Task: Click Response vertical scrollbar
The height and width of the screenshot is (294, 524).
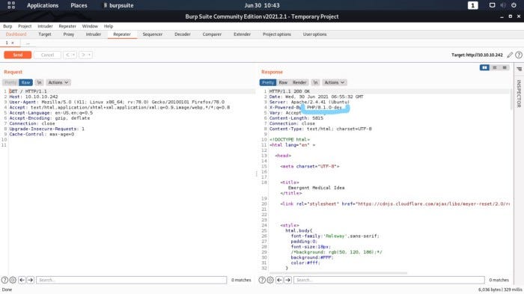Action: click(511, 99)
